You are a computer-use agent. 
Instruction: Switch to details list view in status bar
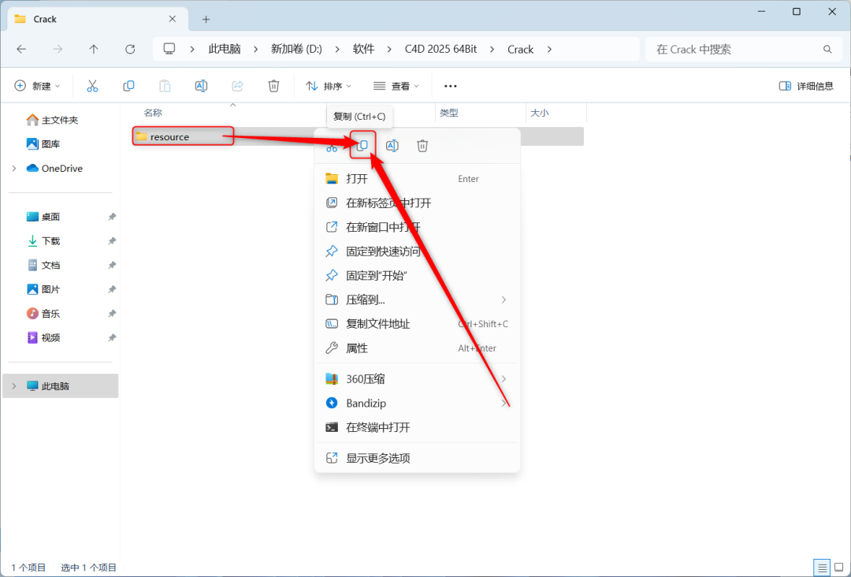[822, 568]
